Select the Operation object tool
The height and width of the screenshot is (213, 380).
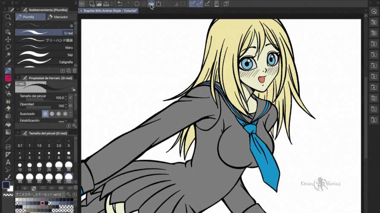coord(8,32)
